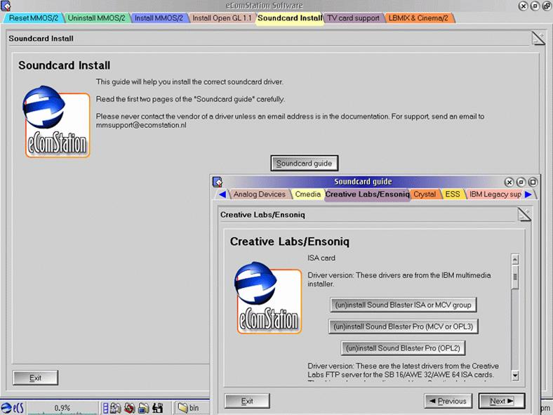553x415 pixels.
Task: Click the Soundcard guide button
Action: pos(304,164)
